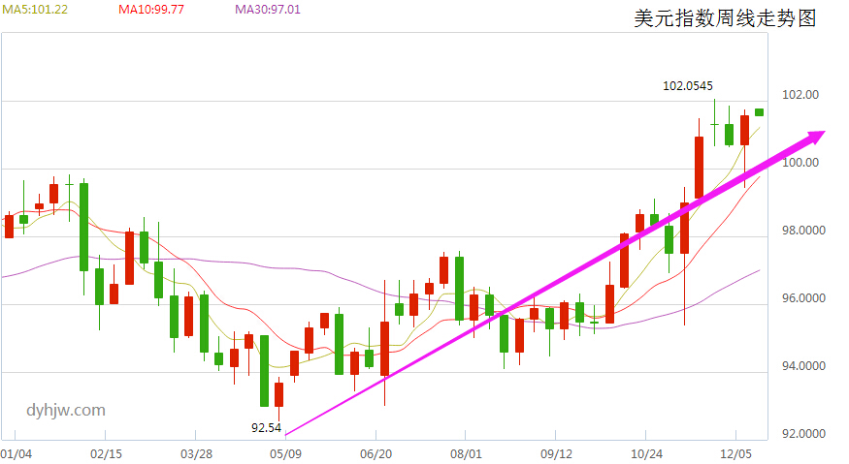
Task: Click the MA5:101.22 indicator label
Action: pyautogui.click(x=33, y=10)
